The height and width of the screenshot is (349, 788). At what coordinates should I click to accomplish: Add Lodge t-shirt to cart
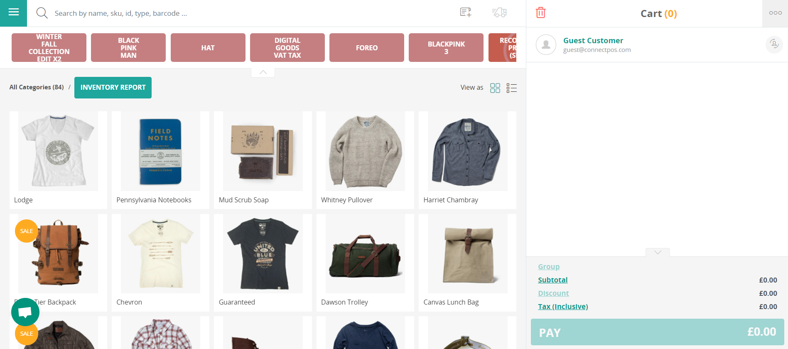[x=58, y=160]
